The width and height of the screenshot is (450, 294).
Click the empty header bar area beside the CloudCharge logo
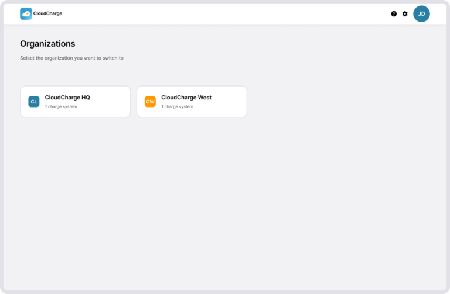pyautogui.click(x=224, y=14)
